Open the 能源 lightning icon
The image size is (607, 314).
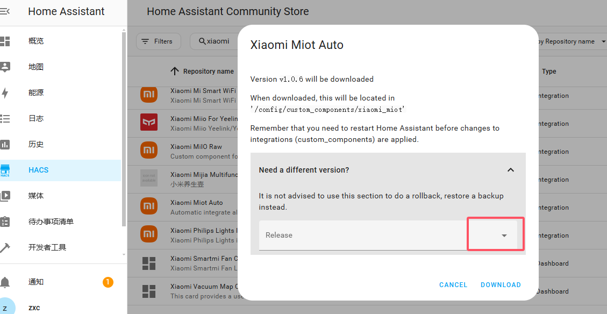pos(5,92)
